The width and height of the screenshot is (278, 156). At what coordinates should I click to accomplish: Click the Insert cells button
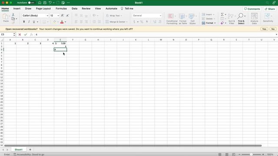click(208, 14)
